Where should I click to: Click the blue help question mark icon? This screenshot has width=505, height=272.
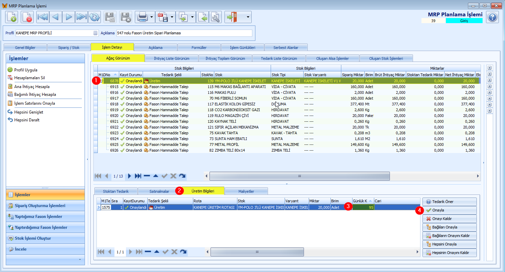point(492,17)
